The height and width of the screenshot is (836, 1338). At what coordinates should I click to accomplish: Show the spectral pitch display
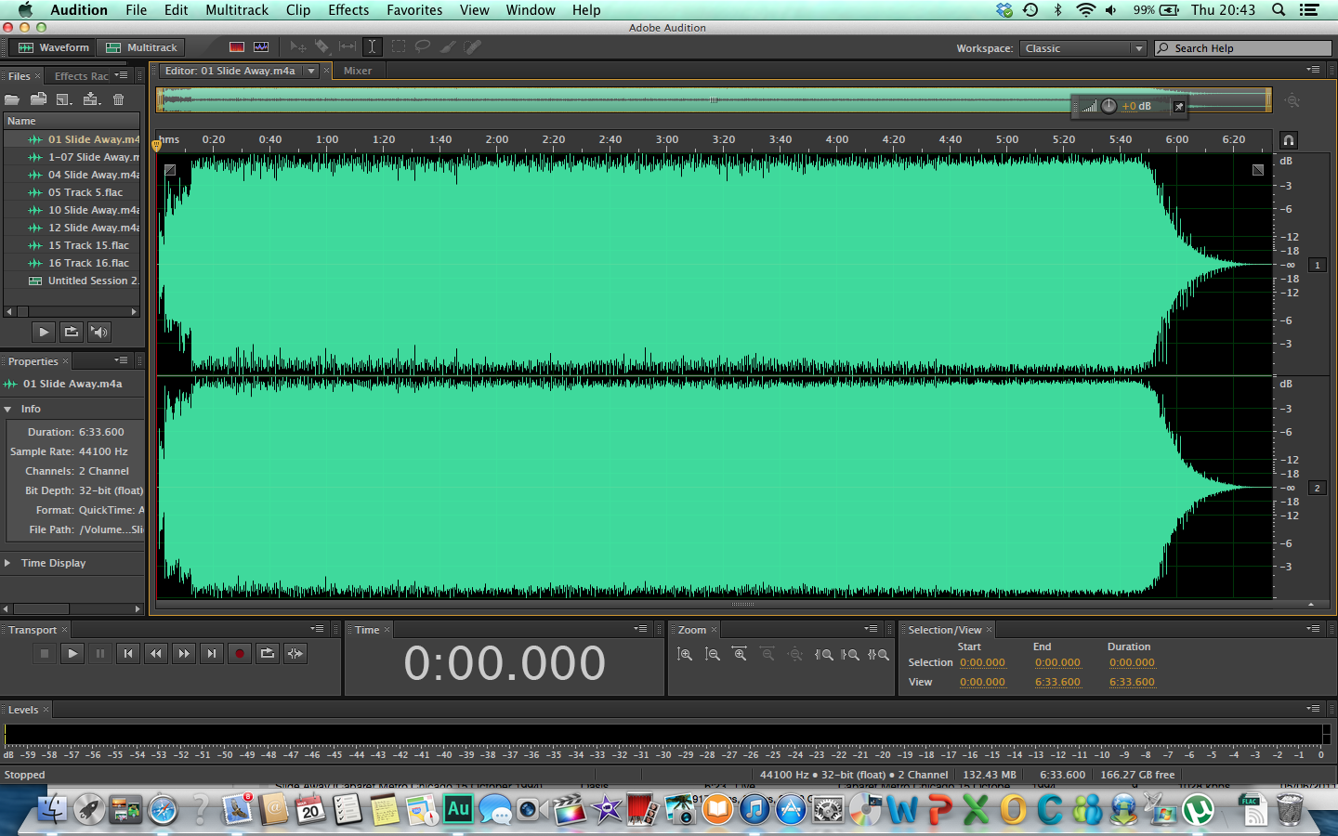261,46
